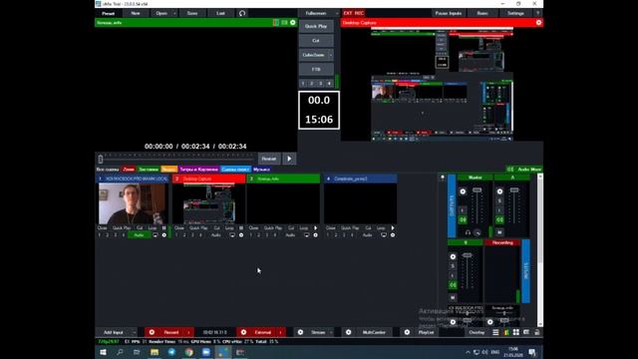The width and height of the screenshot is (638, 359).
Task: Select the first all-inputs category tab
Action: click(x=108, y=170)
